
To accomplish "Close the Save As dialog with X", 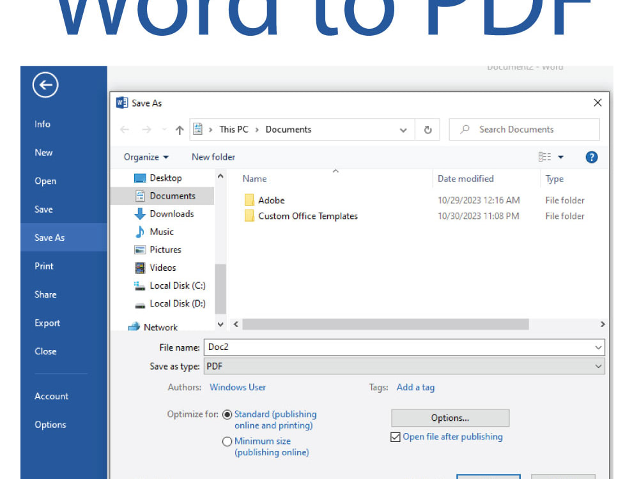I will pos(597,103).
